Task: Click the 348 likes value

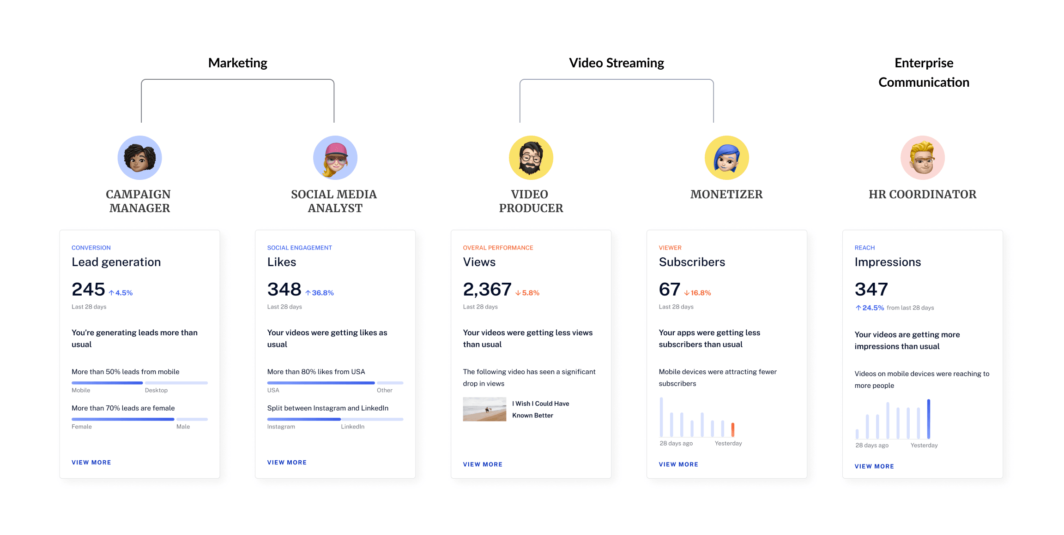Action: pos(284,289)
